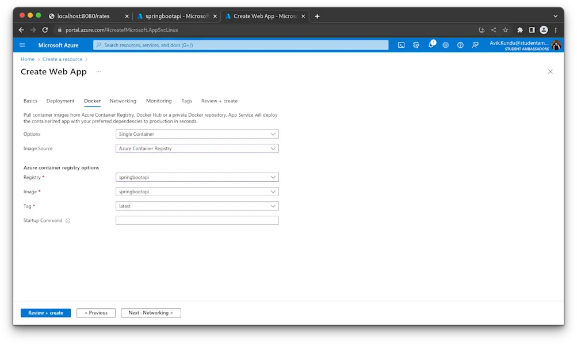Image resolution: width=577 pixels, height=344 pixels.
Task: View Azure portal notifications bell
Action: click(431, 44)
